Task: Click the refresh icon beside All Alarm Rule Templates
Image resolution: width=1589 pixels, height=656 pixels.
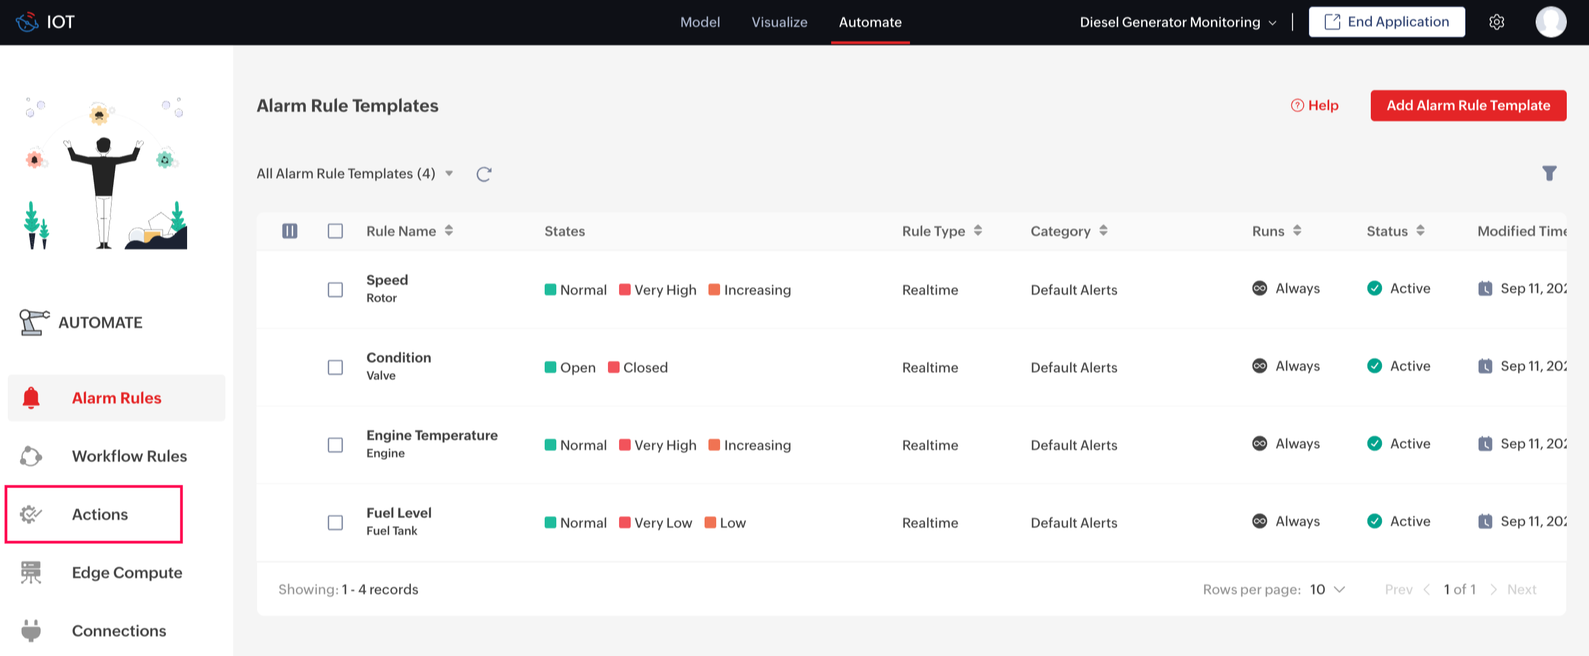Action: click(484, 174)
